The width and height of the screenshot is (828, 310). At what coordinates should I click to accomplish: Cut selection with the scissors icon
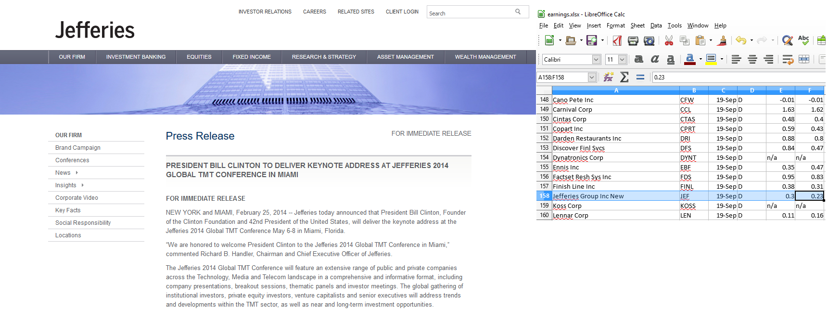(x=669, y=41)
